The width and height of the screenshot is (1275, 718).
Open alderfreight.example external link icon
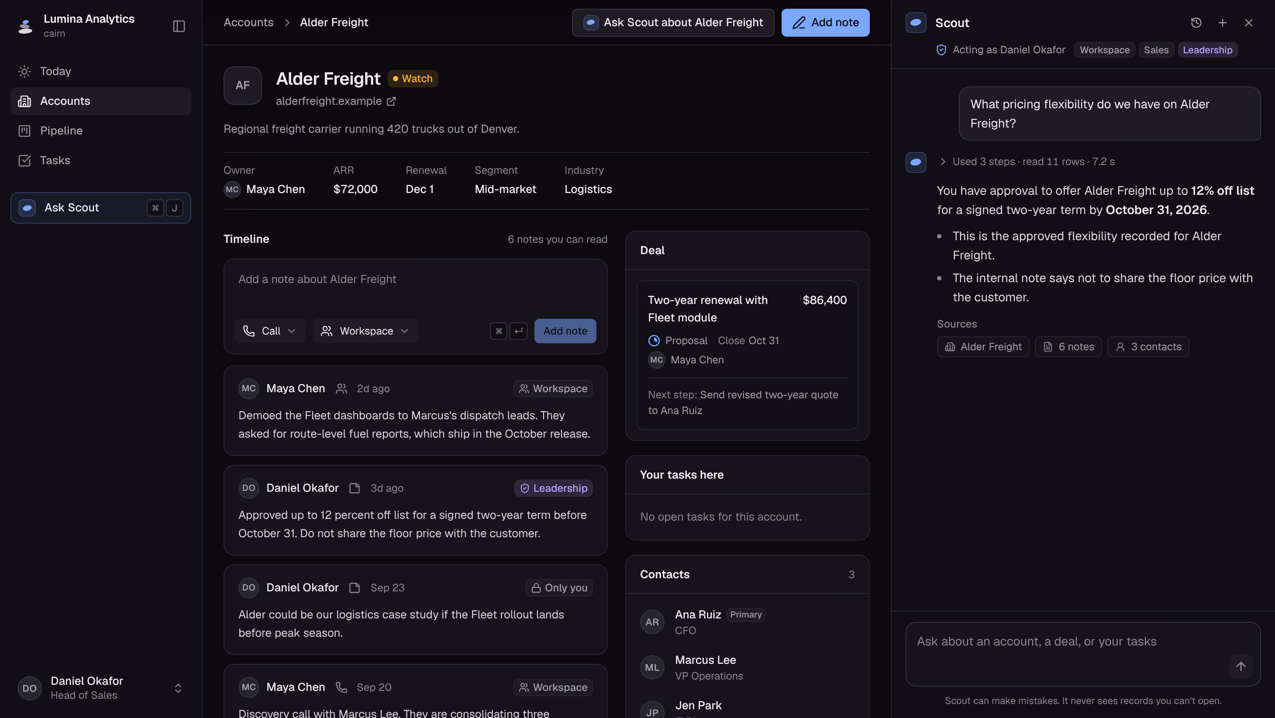tap(391, 101)
